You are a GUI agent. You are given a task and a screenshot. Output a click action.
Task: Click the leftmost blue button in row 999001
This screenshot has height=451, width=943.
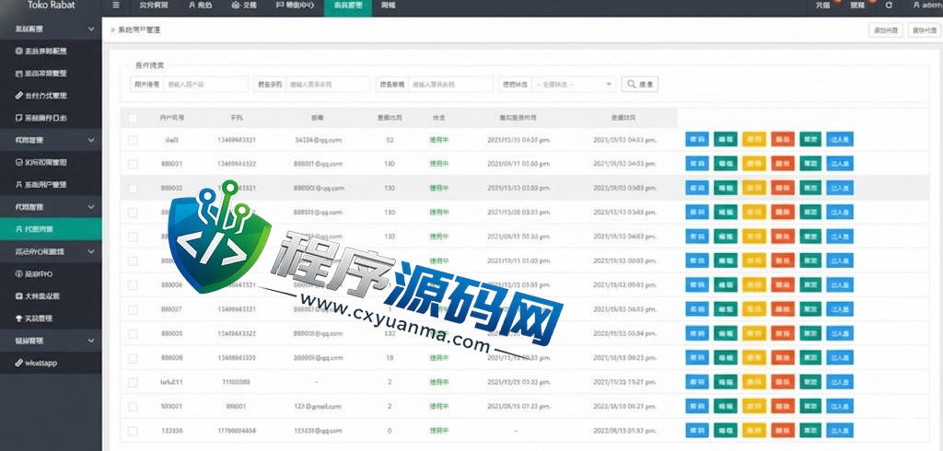(697, 407)
